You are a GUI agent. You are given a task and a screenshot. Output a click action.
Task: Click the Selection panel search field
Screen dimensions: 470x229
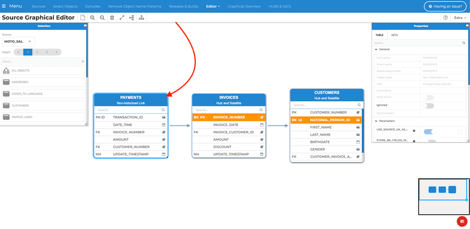(x=43, y=62)
